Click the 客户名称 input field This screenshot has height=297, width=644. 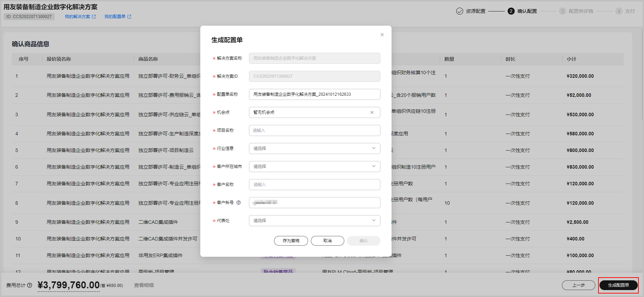[314, 185]
